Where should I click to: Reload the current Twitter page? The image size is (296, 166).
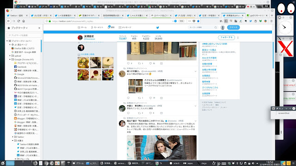[x=18, y=21]
